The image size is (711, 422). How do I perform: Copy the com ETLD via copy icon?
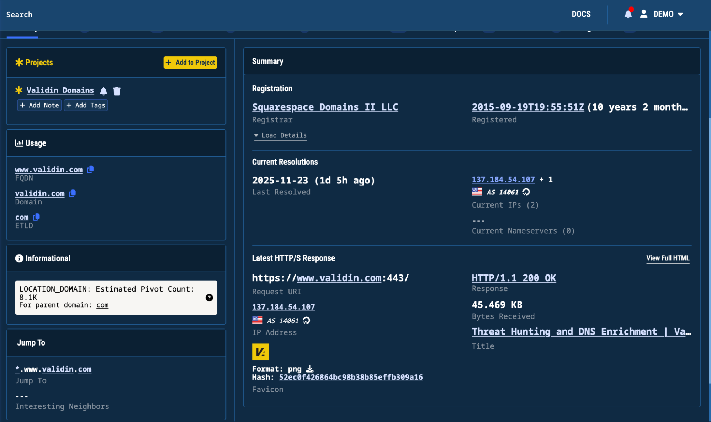coord(36,217)
